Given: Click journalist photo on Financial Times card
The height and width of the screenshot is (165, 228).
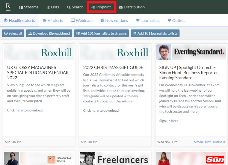Looking at the screenshot, I should point(12,159).
